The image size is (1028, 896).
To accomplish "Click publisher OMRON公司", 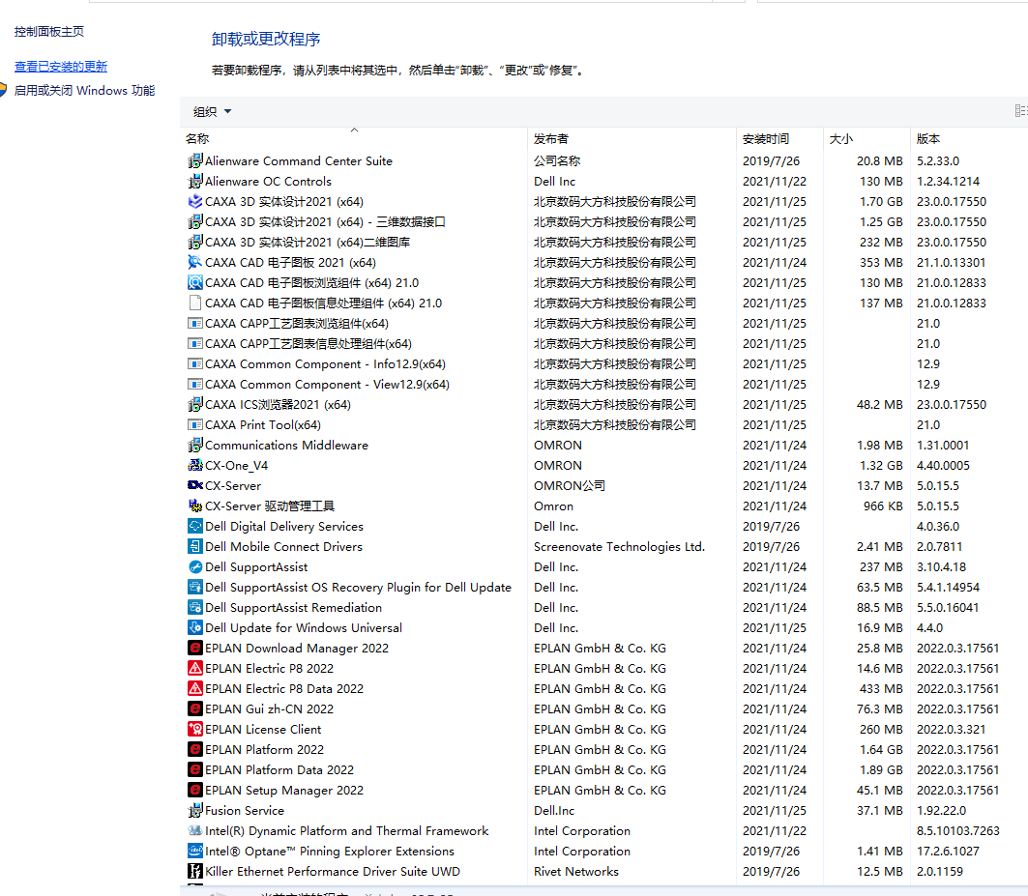I will click(569, 485).
